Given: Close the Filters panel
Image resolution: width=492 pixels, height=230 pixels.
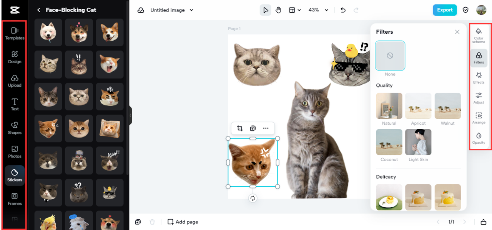Looking at the screenshot, I should point(457,32).
